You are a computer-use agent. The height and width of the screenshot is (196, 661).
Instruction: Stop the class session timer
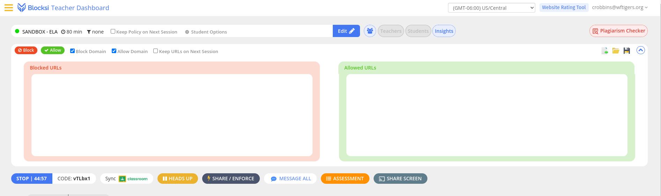click(31, 179)
